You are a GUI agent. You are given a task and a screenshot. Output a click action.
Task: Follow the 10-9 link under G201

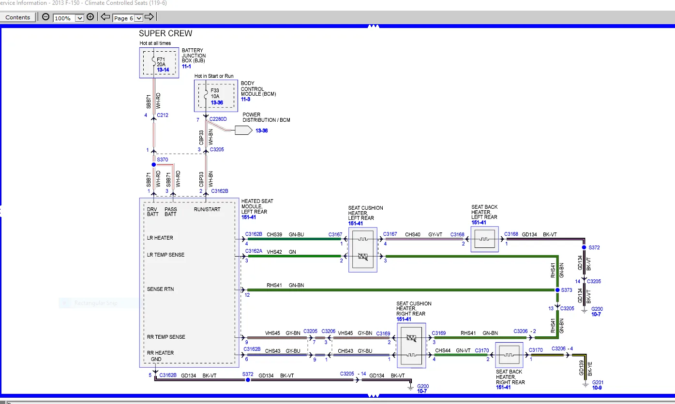pyautogui.click(x=598, y=388)
